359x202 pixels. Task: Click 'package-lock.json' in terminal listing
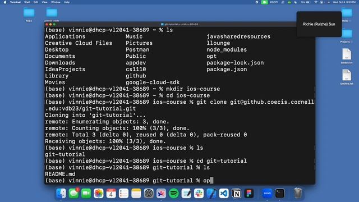pos(235,63)
